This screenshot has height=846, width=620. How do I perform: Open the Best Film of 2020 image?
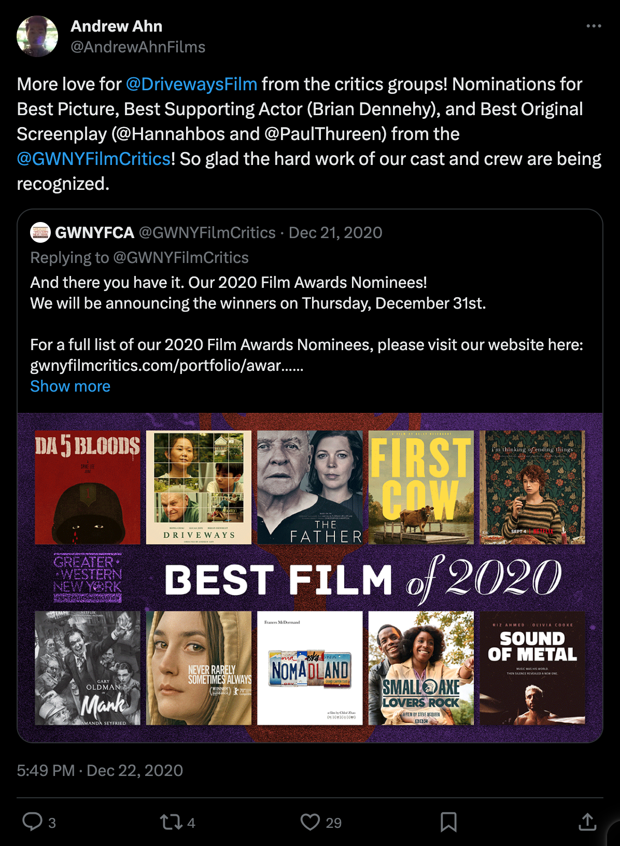coord(310,577)
